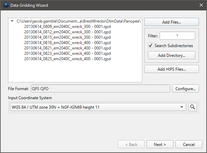Select file 20130614_0809_em2040C_wreck_300 - 0001.qpd

click(67, 26)
